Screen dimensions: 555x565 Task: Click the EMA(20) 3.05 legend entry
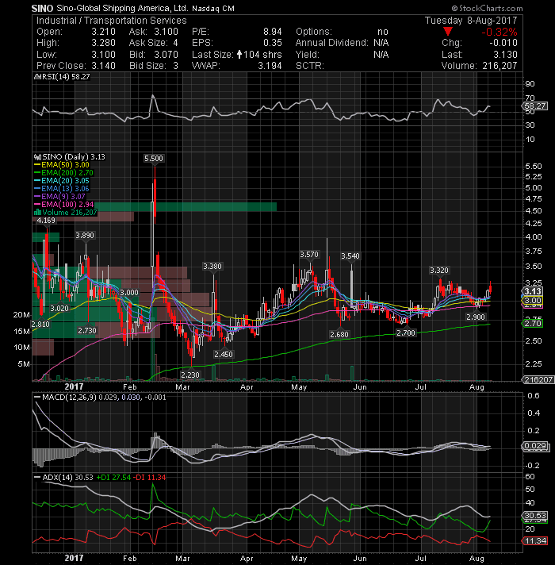point(62,180)
